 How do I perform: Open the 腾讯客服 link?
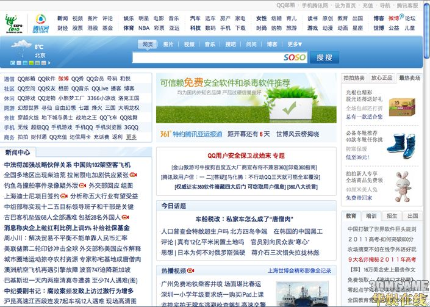click(x=407, y=5)
